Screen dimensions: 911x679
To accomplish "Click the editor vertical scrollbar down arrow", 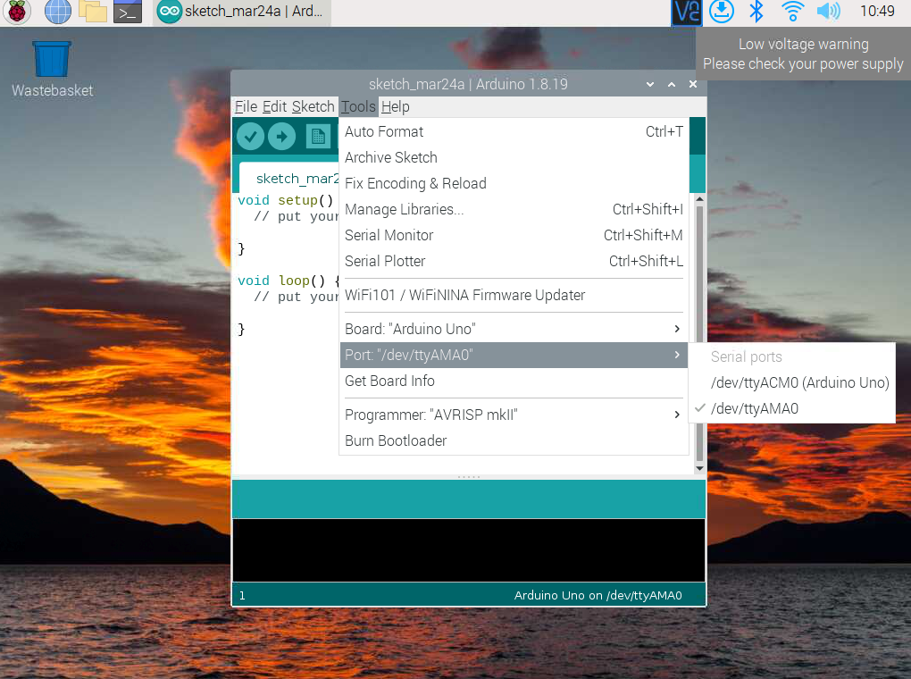I will 698,467.
